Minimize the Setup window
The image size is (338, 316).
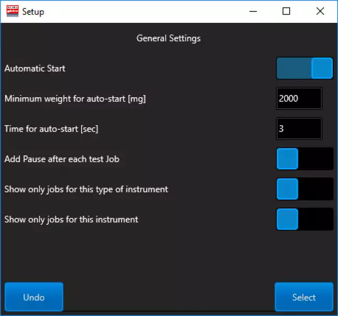pyautogui.click(x=252, y=11)
